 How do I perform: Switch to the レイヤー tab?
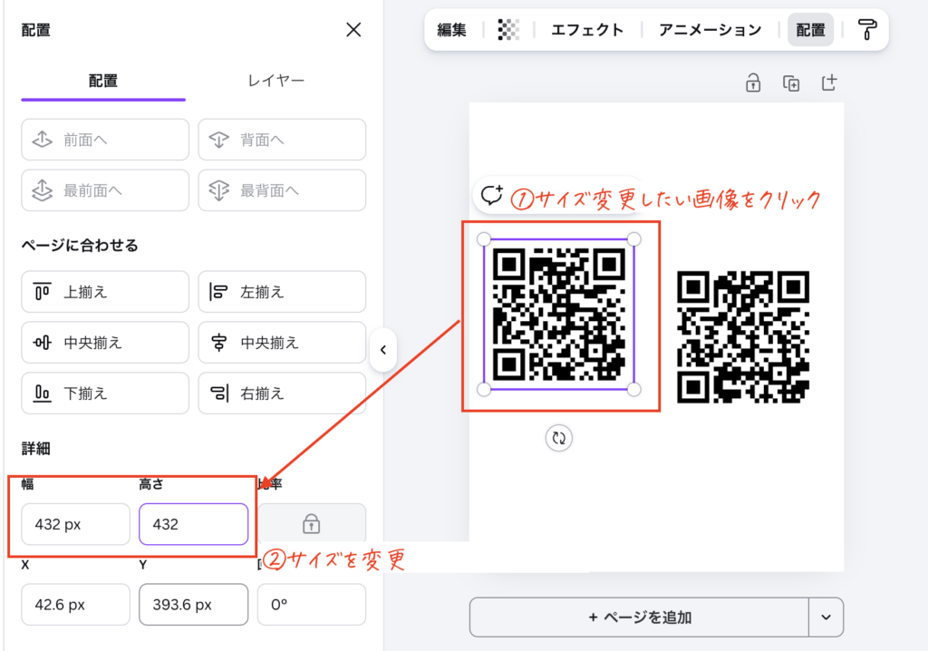(276, 81)
